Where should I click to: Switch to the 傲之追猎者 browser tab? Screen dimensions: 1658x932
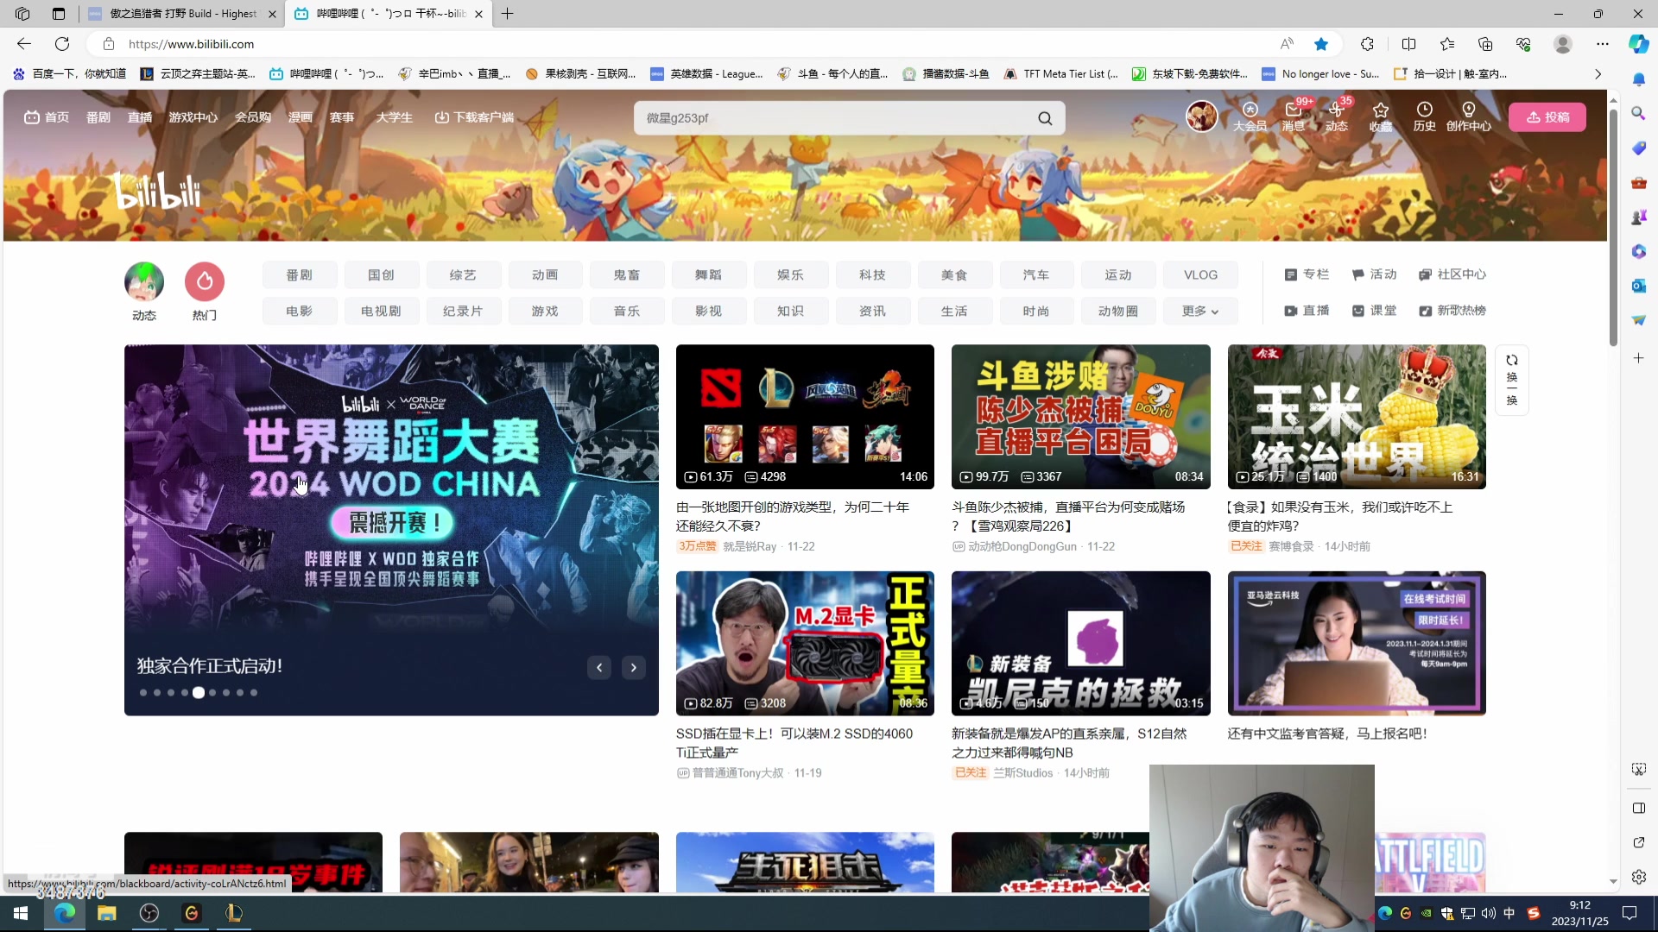177,14
